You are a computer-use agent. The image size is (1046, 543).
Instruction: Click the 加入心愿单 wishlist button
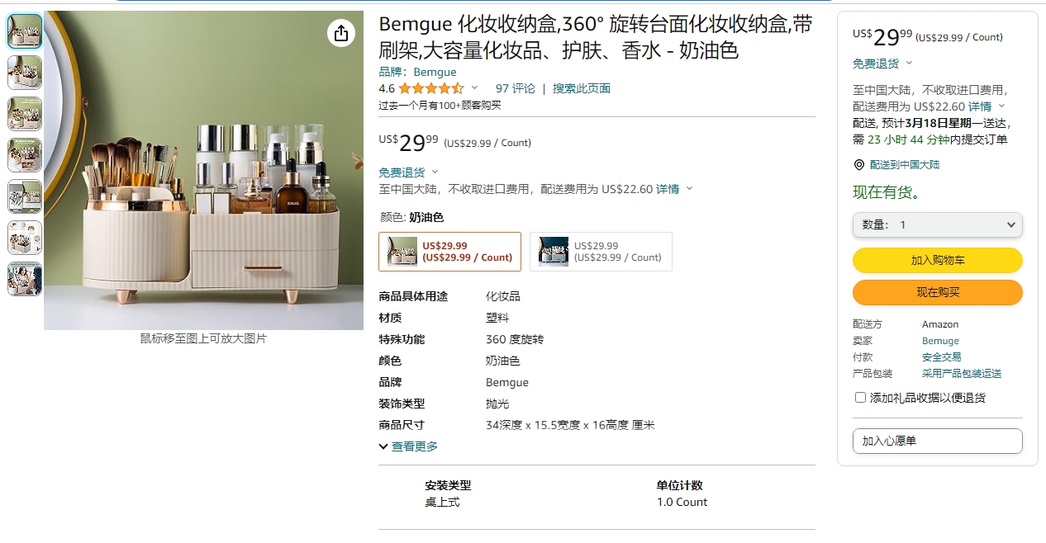click(938, 441)
